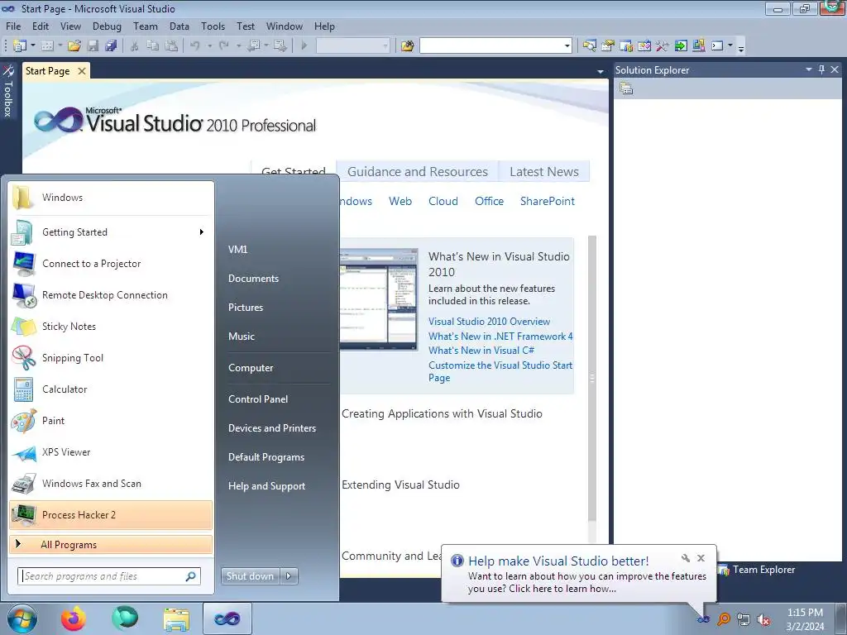Click the Extension Manager toolbar icon
Screen dimensions: 847x635
[x=698, y=46]
